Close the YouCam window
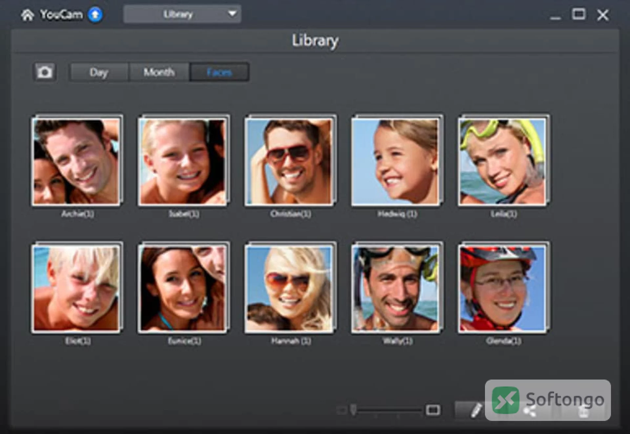This screenshot has height=434, width=630. 603,15
